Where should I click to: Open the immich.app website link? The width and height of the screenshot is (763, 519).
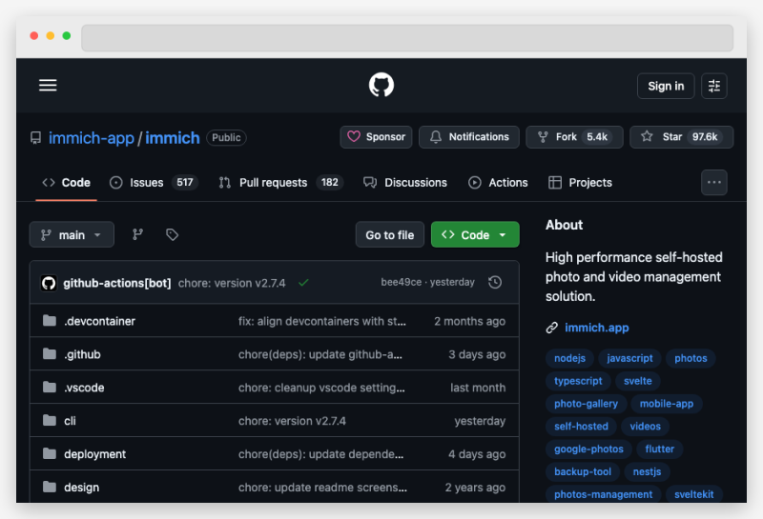pos(596,328)
